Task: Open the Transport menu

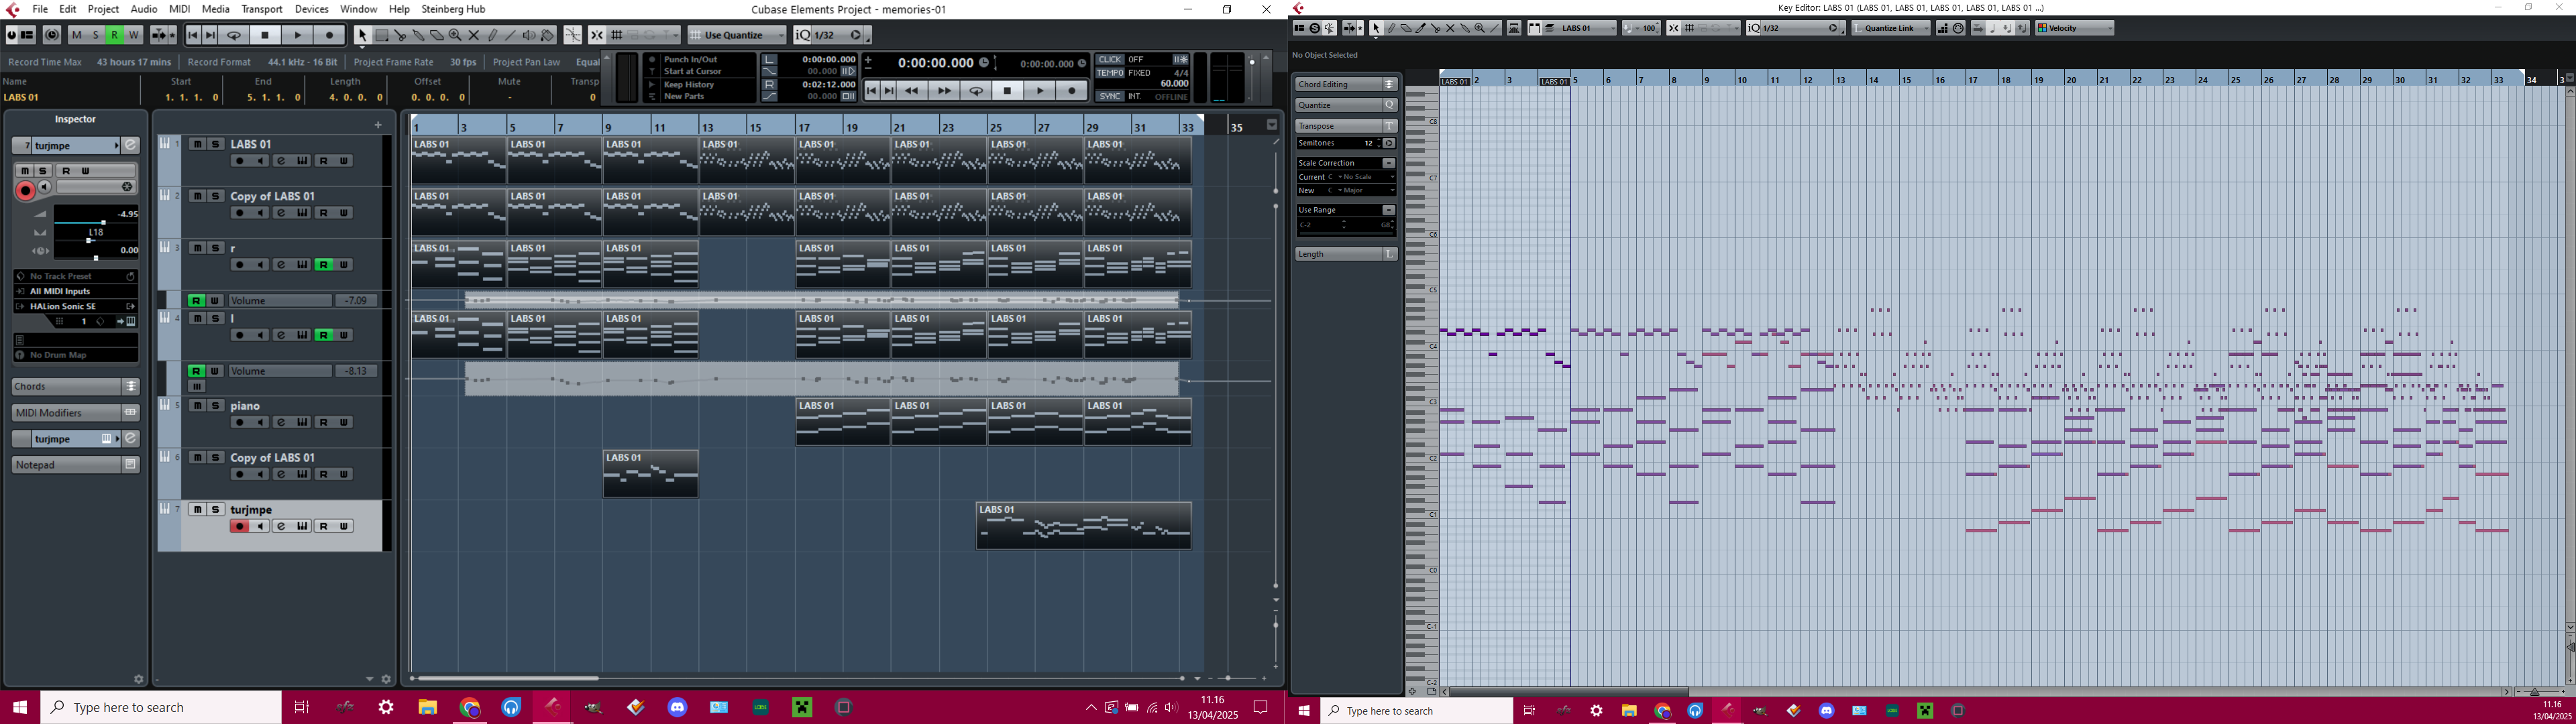Action: (262, 9)
